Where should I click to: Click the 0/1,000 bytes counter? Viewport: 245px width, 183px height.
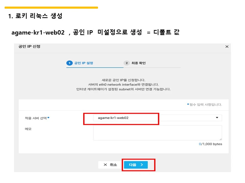point(210,144)
